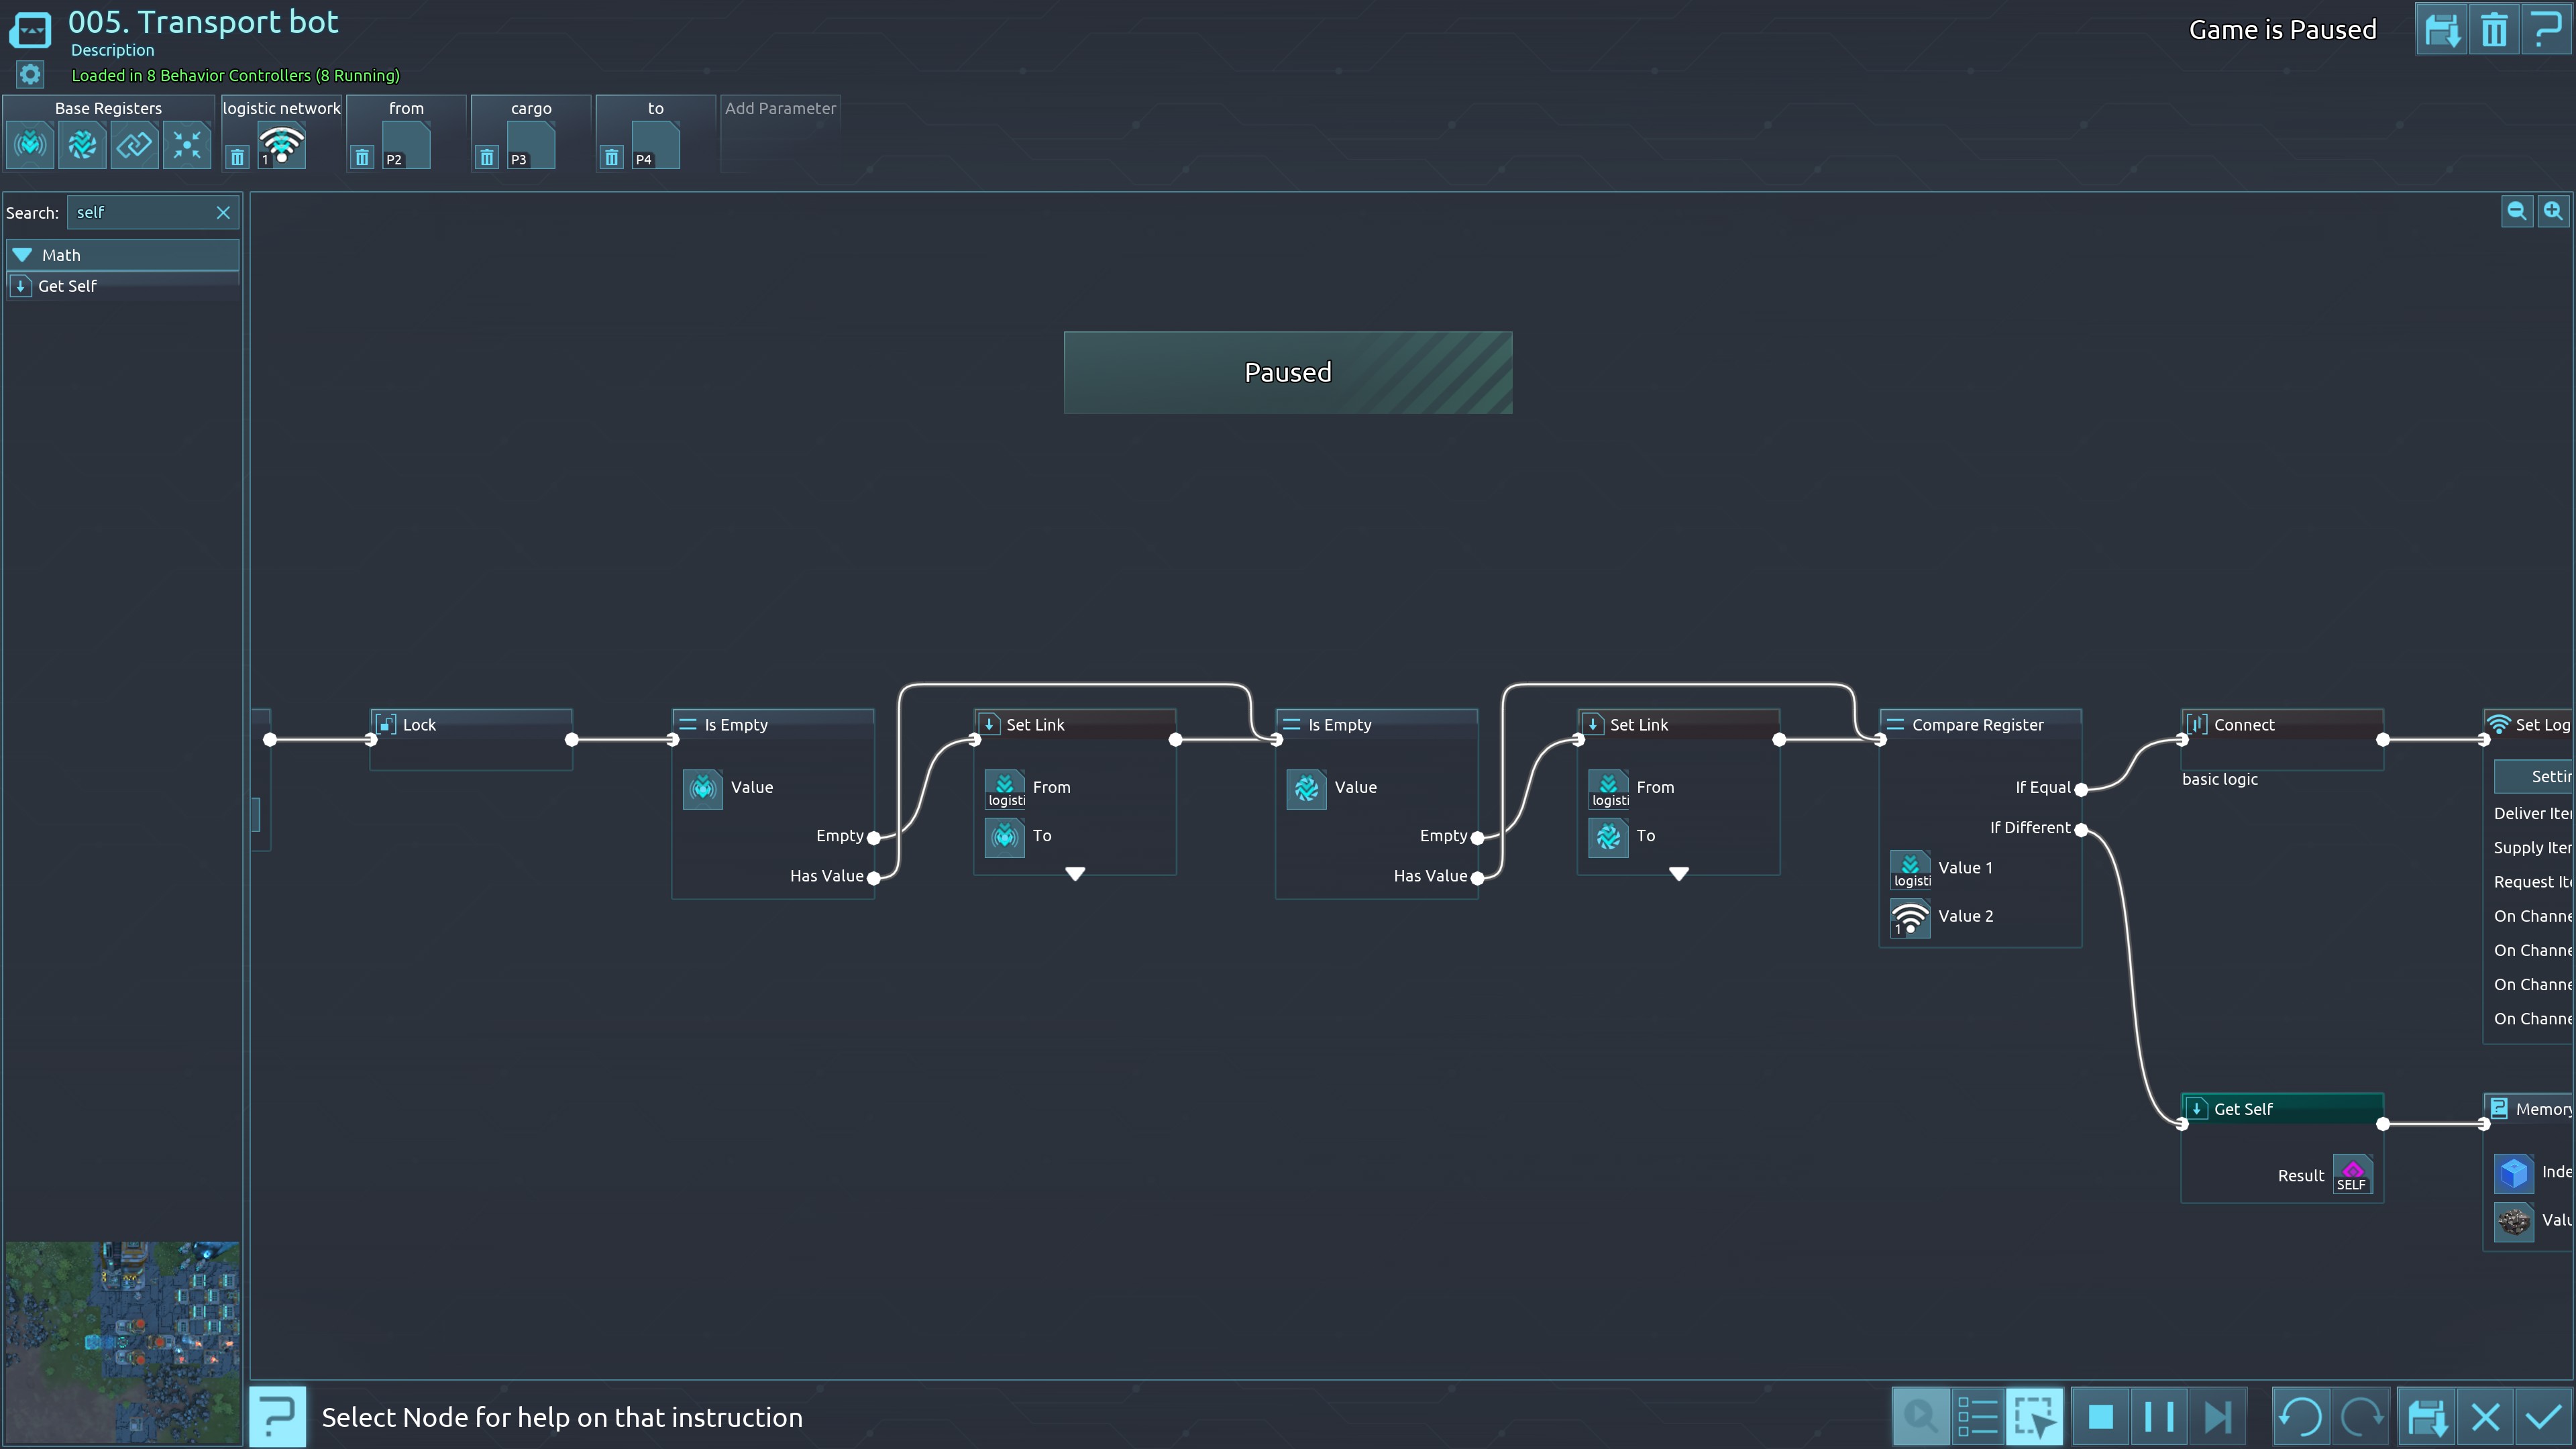The image size is (2576, 1449).
Task: Click the save-to-library floppy icon at bottom
Action: (2427, 1417)
